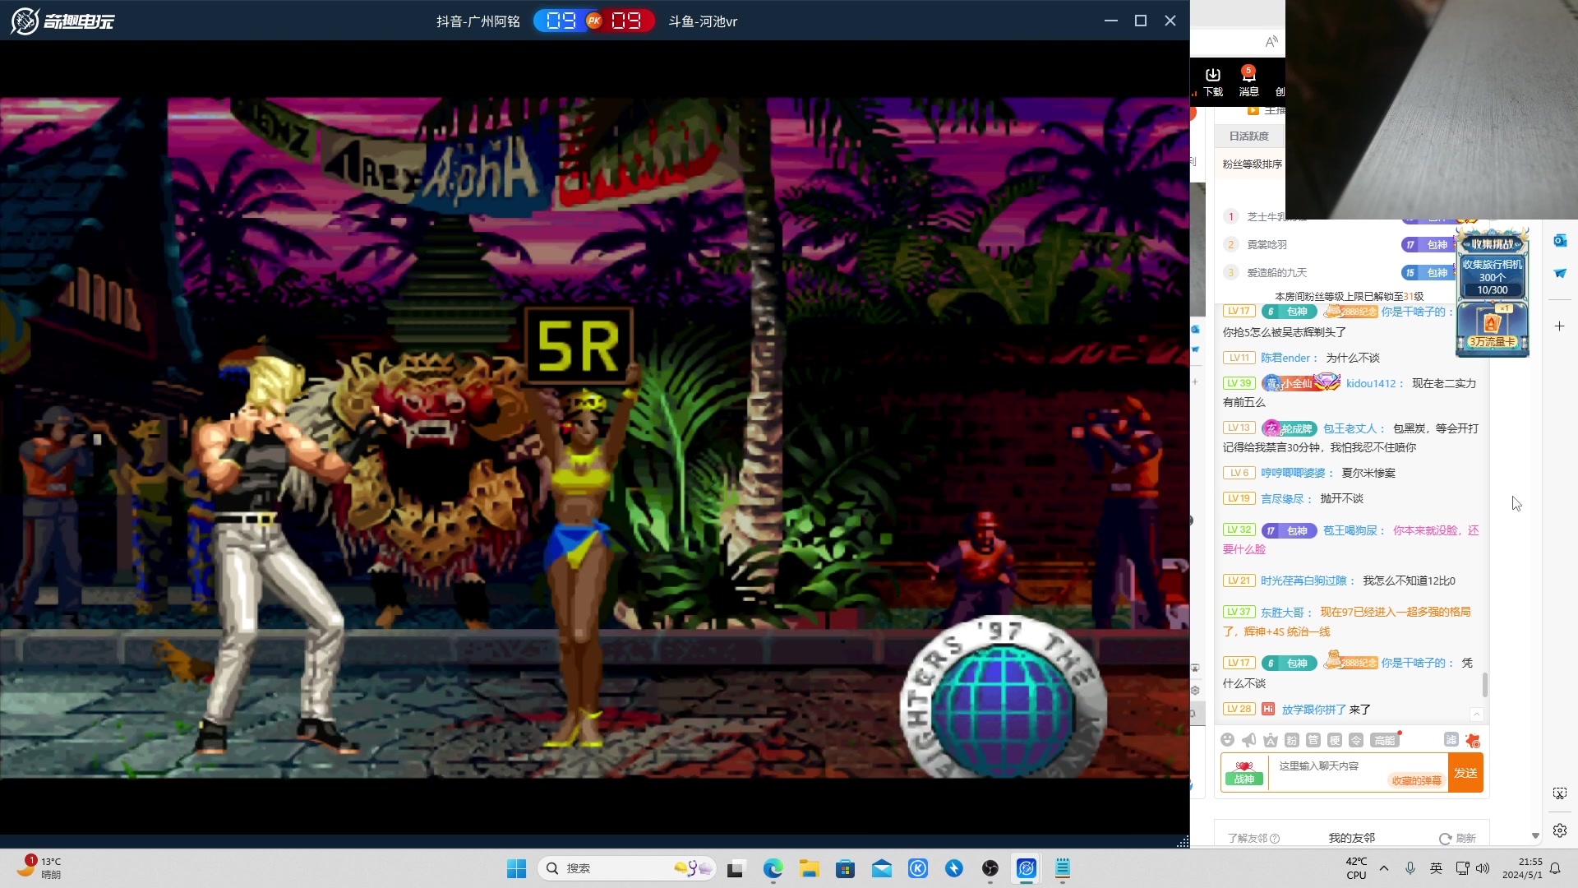Open 收藏的弹幕 saved danmaku list
This screenshot has height=888, width=1578.
pos(1416,780)
